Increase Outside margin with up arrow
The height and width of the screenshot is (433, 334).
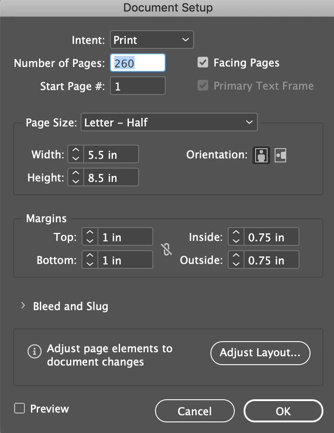pos(236,256)
